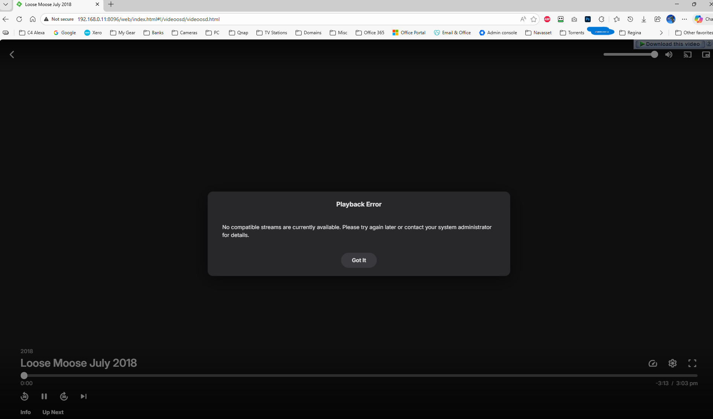The width and height of the screenshot is (713, 419).
Task: Open the Torrents favorites folder
Action: tap(572, 33)
